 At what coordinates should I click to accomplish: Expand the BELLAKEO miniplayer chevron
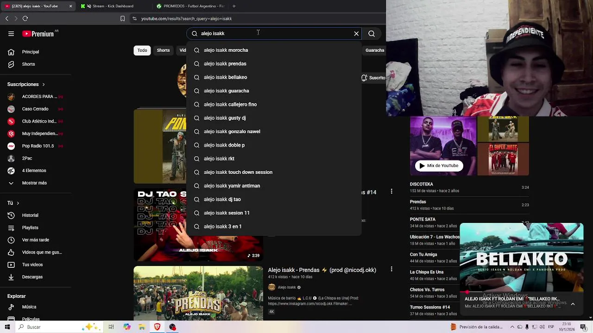[x=573, y=304]
